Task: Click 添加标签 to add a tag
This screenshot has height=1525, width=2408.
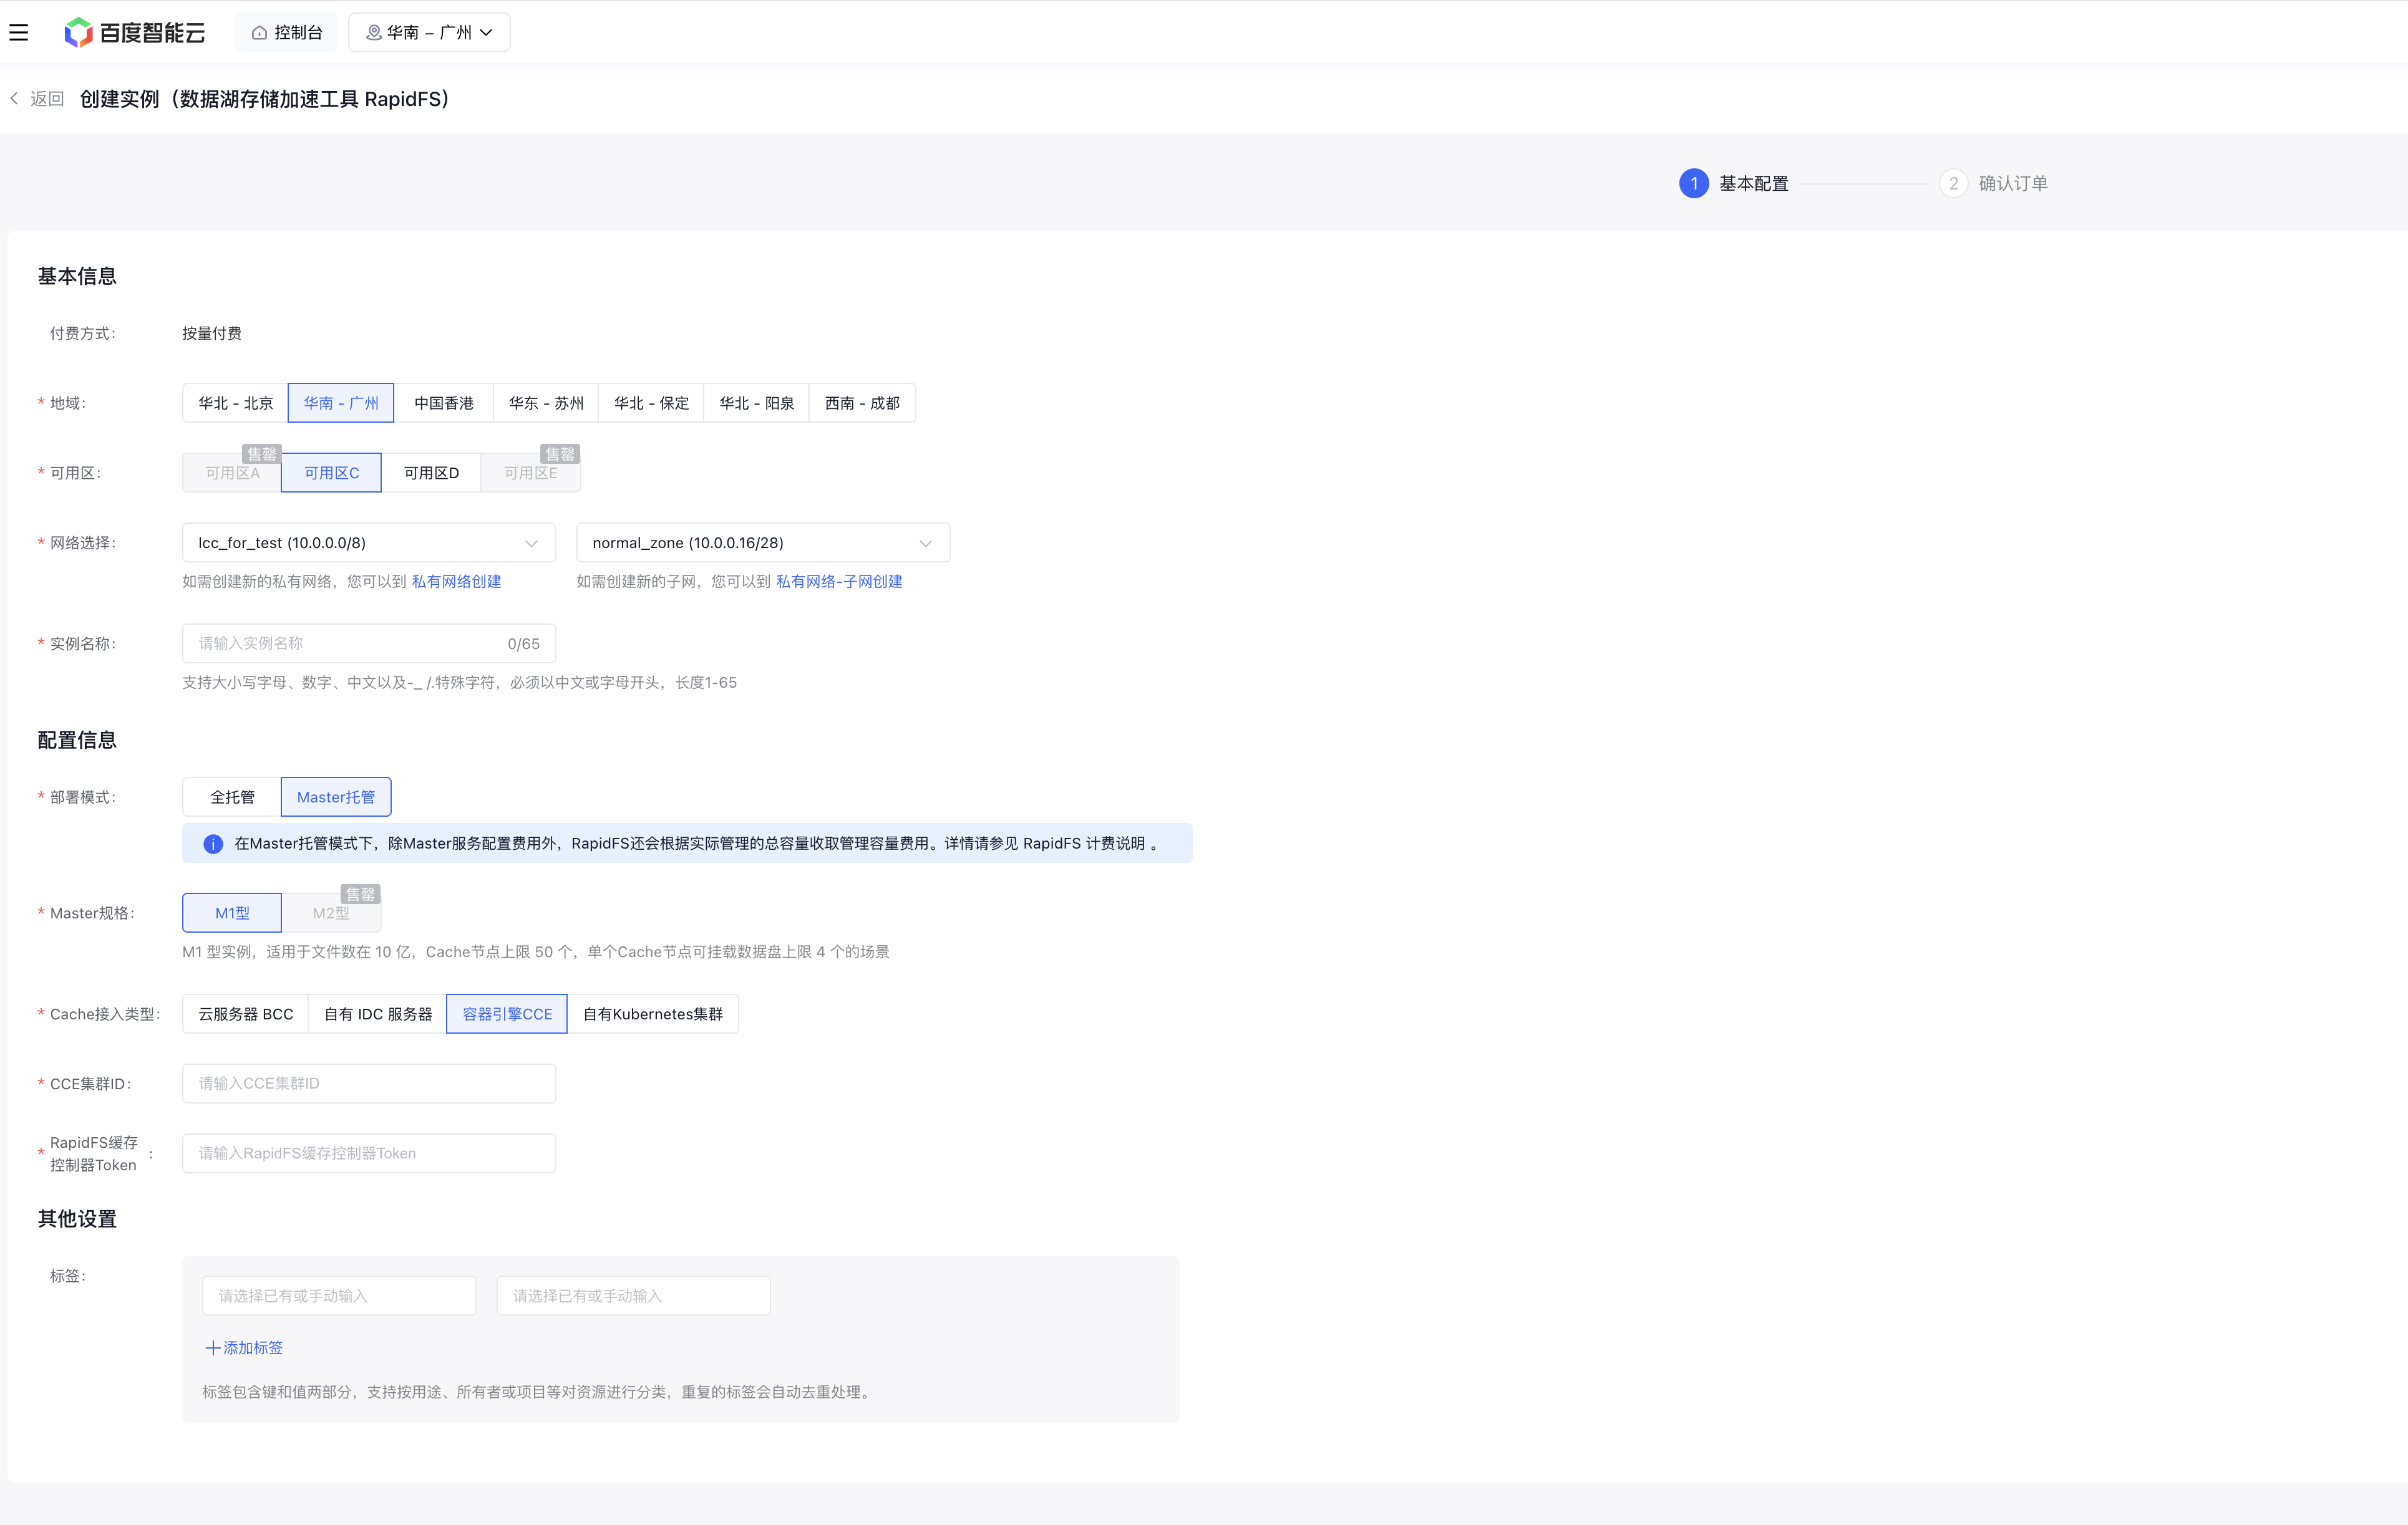Action: (244, 1348)
